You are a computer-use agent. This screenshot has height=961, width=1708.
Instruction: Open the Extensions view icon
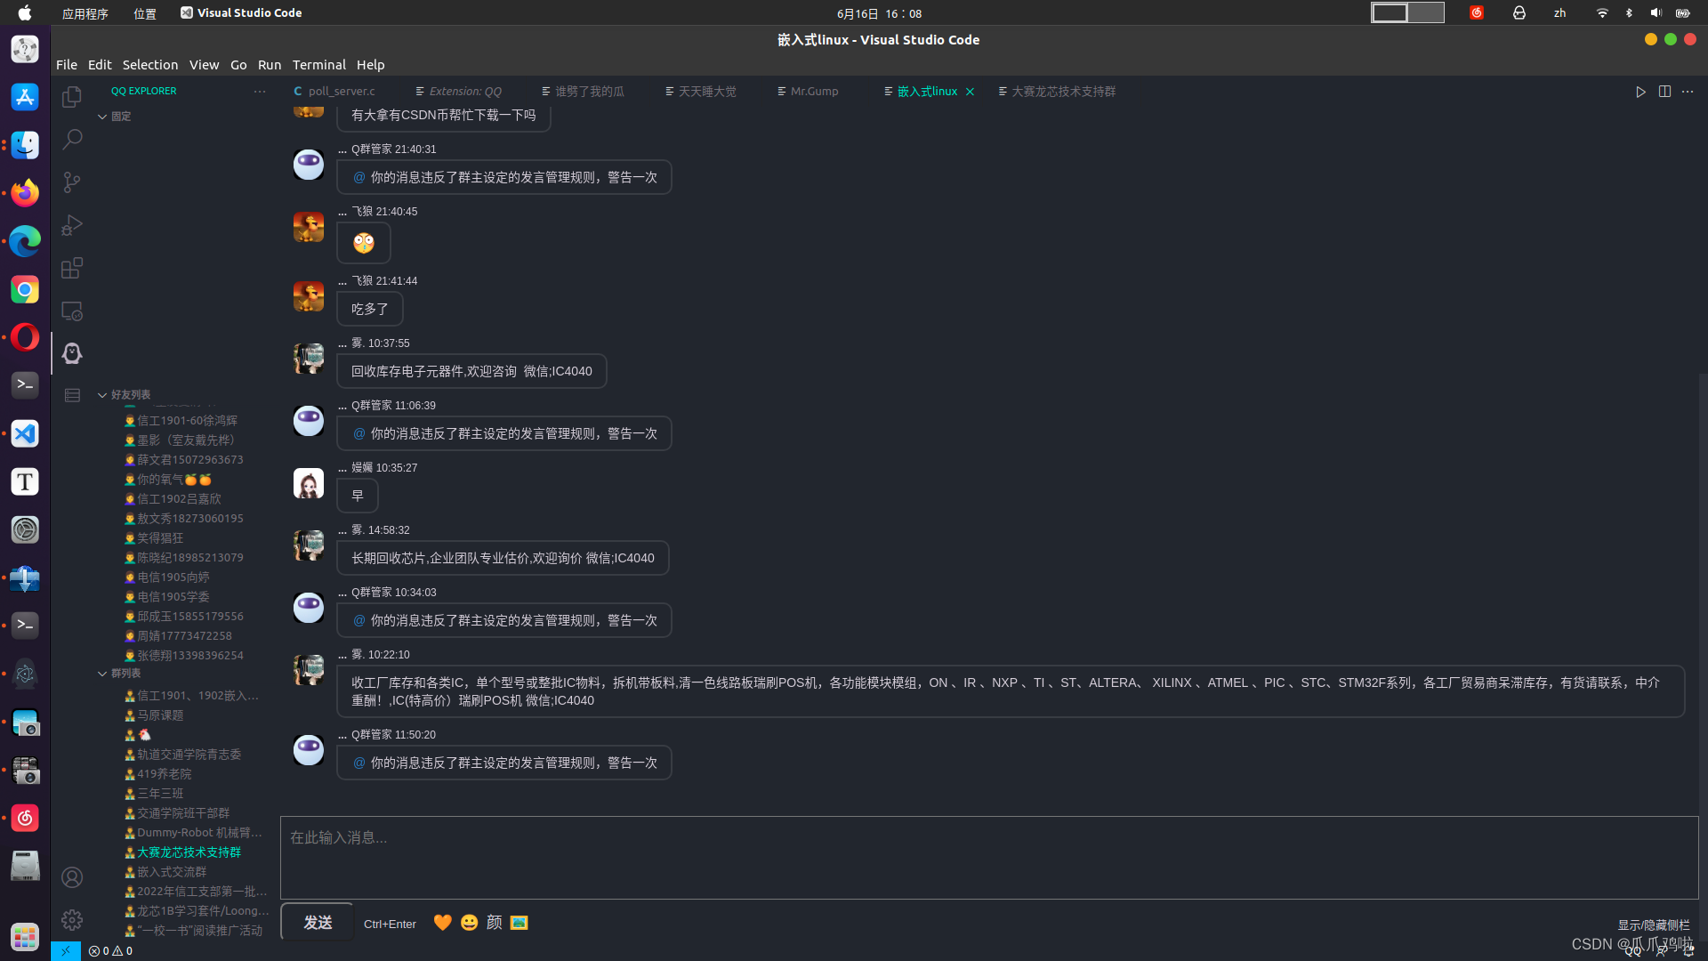(x=72, y=268)
